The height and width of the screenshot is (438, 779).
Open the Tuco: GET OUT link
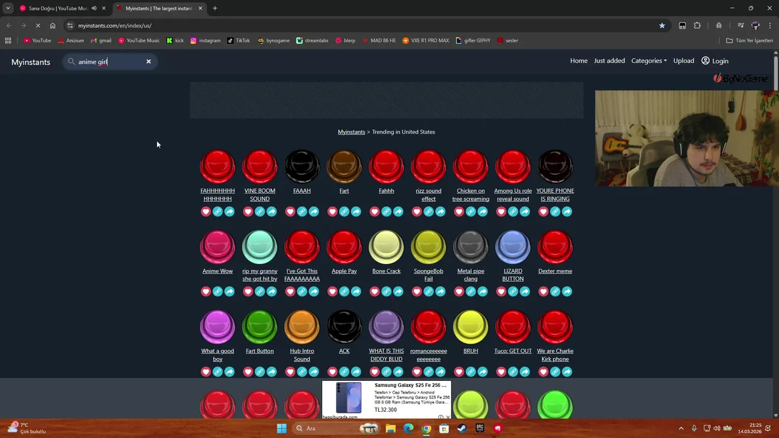tap(513, 351)
